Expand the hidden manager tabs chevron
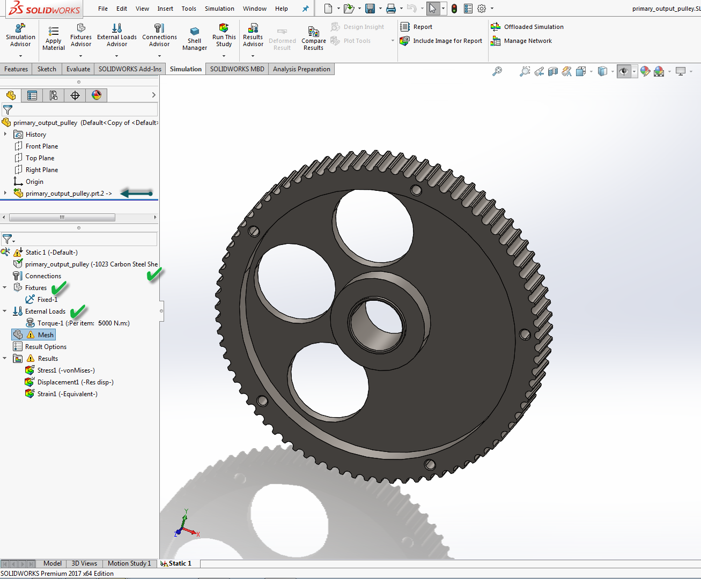701x579 pixels. (x=153, y=95)
